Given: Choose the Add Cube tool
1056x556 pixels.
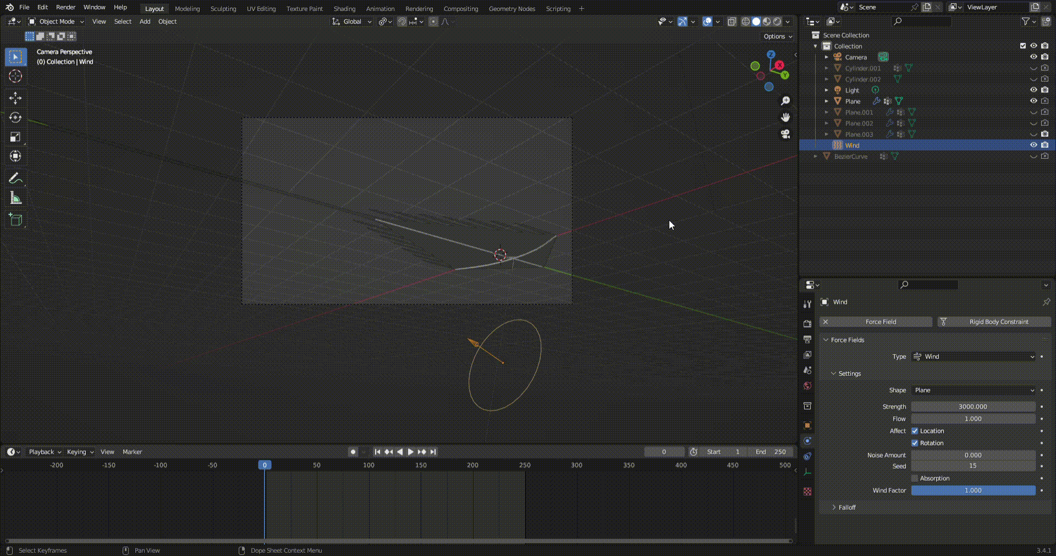Looking at the screenshot, I should pos(15,220).
